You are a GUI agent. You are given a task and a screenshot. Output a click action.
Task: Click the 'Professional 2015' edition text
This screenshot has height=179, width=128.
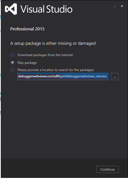click(x=27, y=29)
